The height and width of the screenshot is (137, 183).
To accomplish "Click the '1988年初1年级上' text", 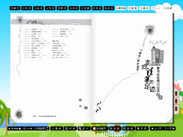I will tap(139, 60).
